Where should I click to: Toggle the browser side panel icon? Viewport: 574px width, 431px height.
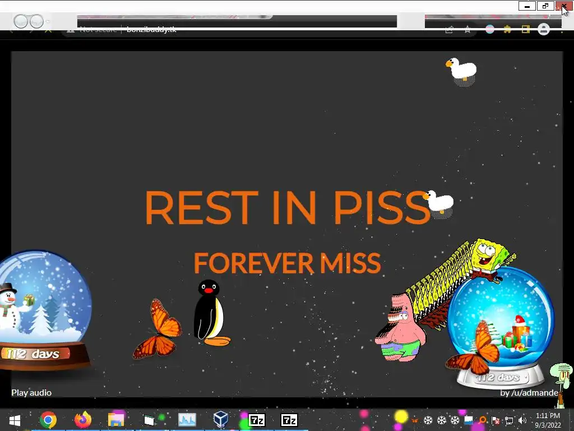[x=526, y=30]
